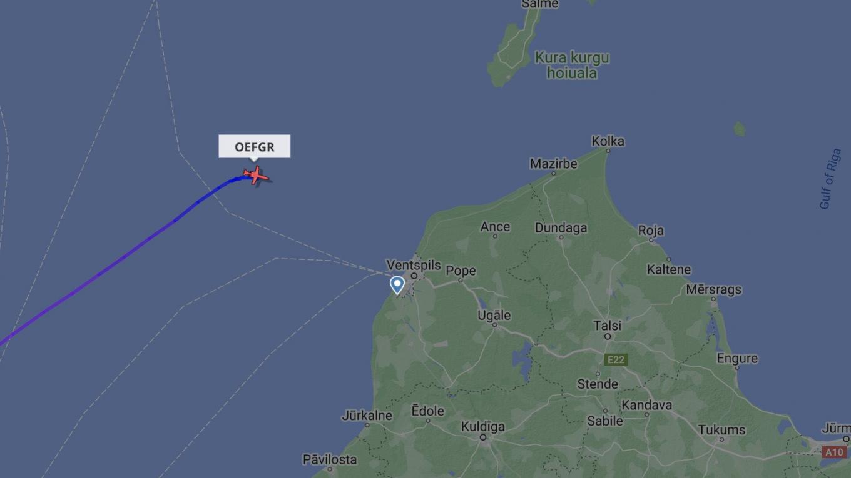Viewport: 851px width, 478px height.
Task: Click the white location pin near Ventspils
Action: pyautogui.click(x=397, y=286)
